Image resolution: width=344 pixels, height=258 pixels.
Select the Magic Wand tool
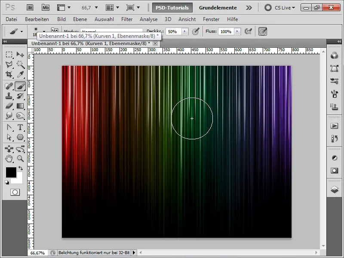20,64
